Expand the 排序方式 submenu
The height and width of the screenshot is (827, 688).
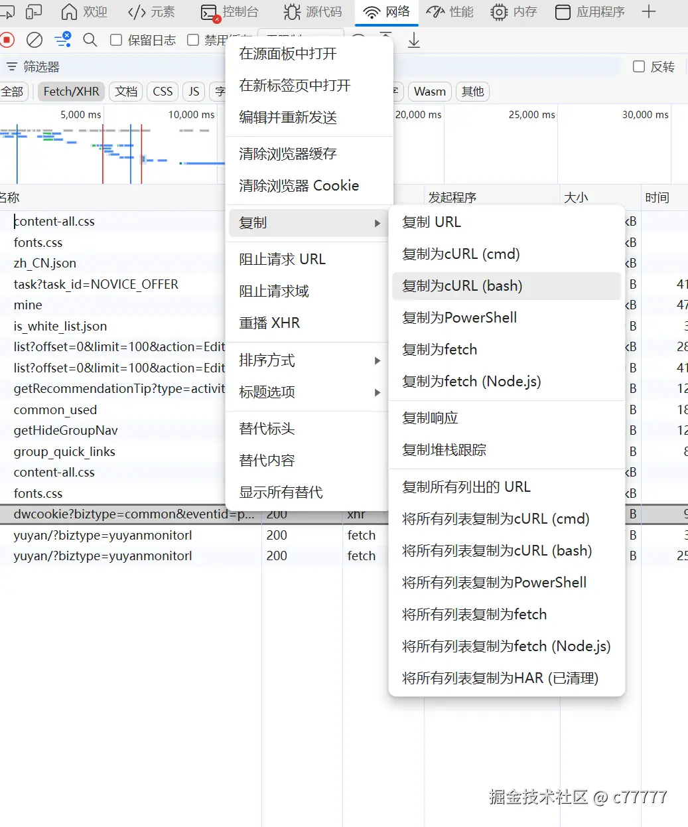pyautogui.click(x=309, y=360)
